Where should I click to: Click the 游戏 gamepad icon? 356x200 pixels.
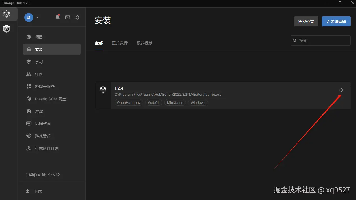(x=28, y=111)
